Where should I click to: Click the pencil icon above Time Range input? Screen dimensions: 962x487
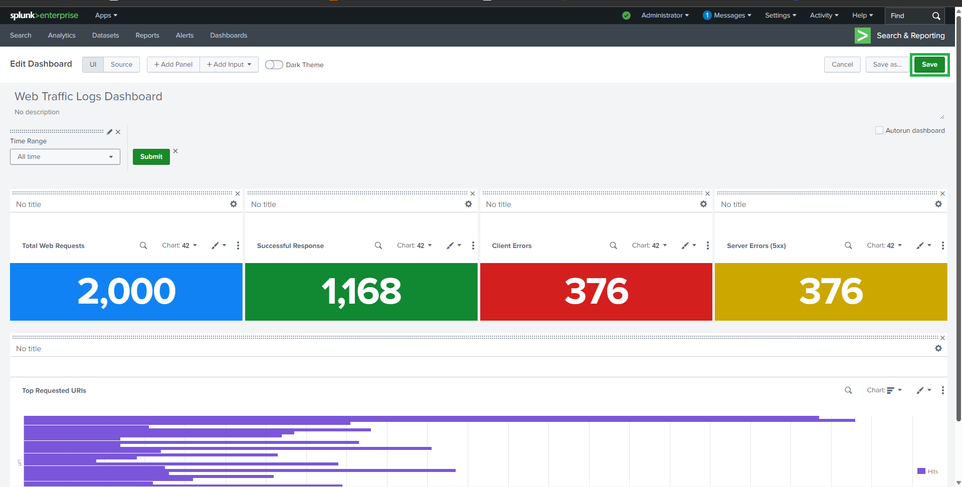tap(109, 132)
